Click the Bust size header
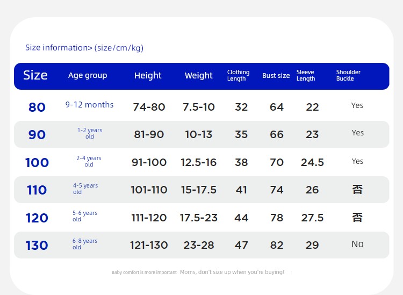The width and height of the screenshot is (403, 295). [276, 76]
